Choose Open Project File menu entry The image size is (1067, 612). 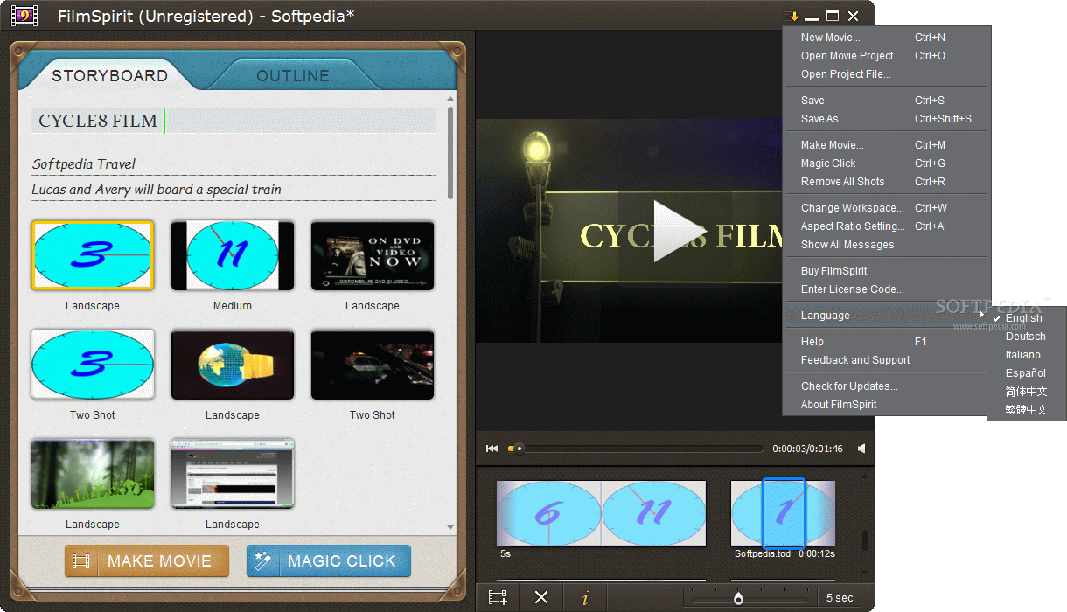(887, 74)
